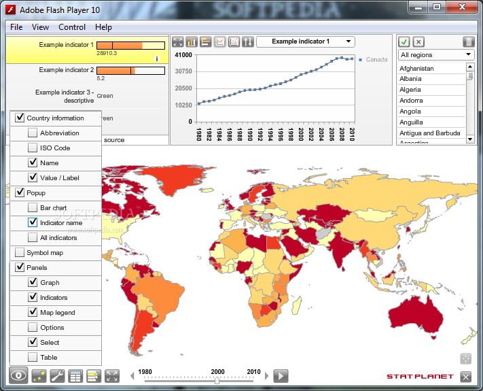Screen dimensions: 483x391
Task: Click the yellow select indicators list icon
Action: tap(94, 376)
